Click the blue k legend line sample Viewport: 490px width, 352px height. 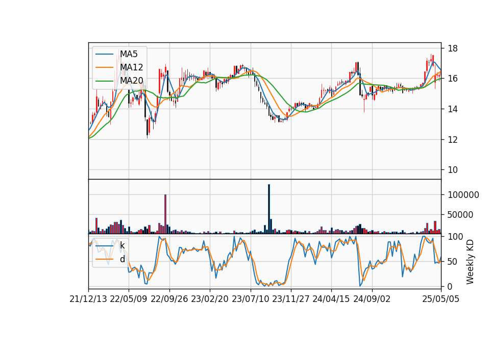pyautogui.click(x=104, y=246)
